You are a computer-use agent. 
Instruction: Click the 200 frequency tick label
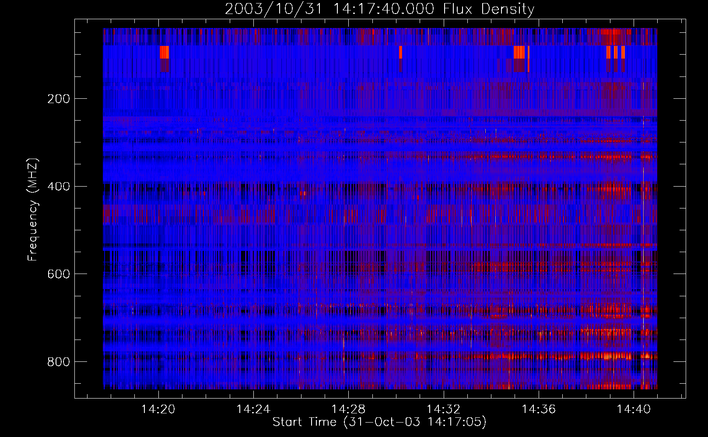(x=59, y=99)
